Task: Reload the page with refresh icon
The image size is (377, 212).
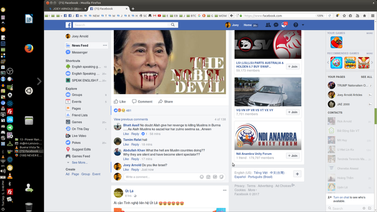Action: 330,16
